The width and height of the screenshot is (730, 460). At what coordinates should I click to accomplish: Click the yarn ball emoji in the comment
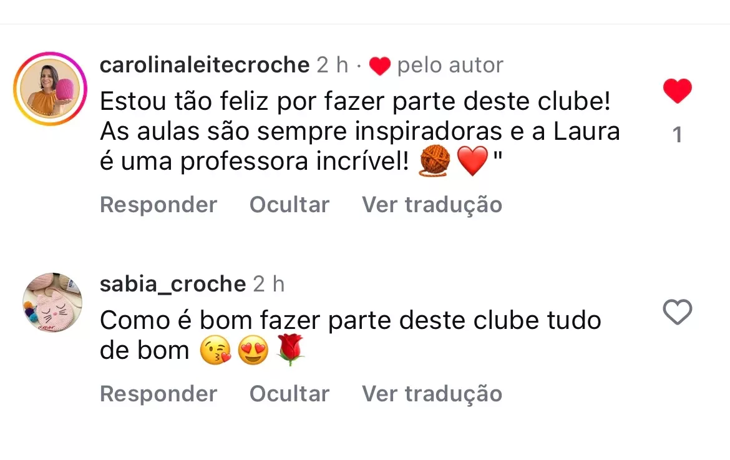[435, 160]
